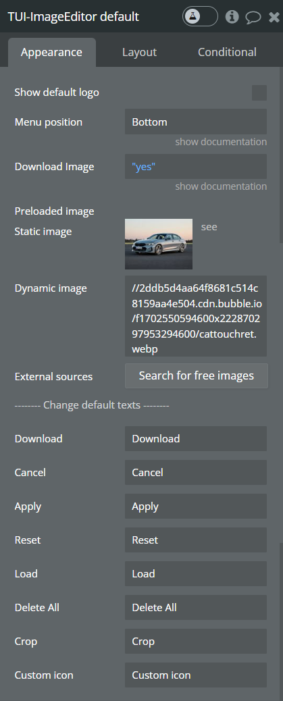Edit the Download Image "yes" field

coord(196,166)
